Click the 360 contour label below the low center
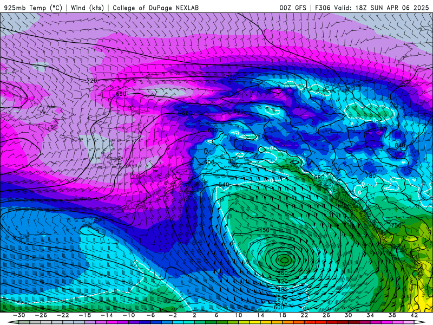This screenshot has width=433, height=325. click(x=282, y=273)
